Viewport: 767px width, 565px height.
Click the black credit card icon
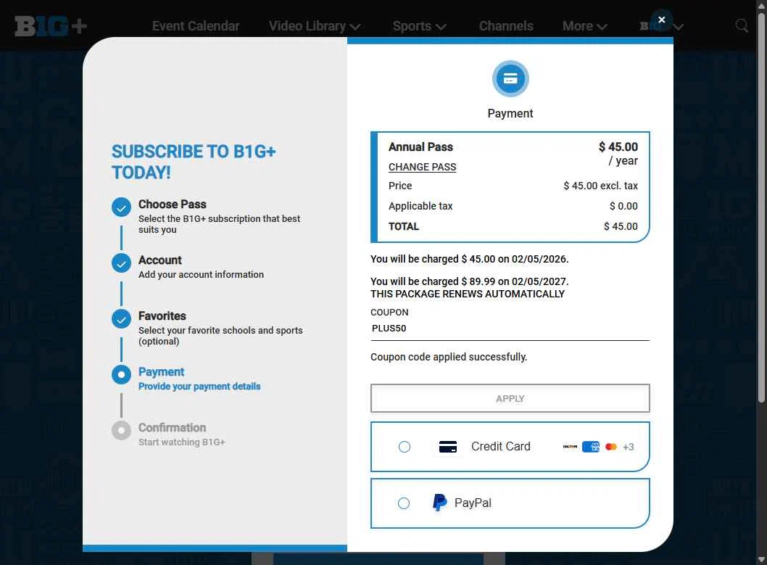tap(447, 447)
